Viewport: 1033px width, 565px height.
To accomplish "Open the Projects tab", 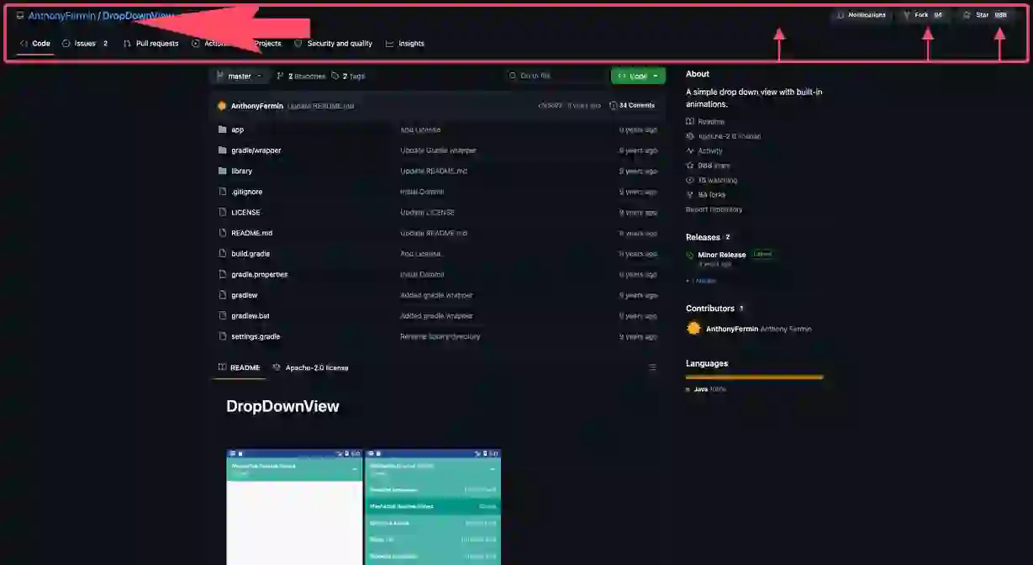I will point(267,44).
